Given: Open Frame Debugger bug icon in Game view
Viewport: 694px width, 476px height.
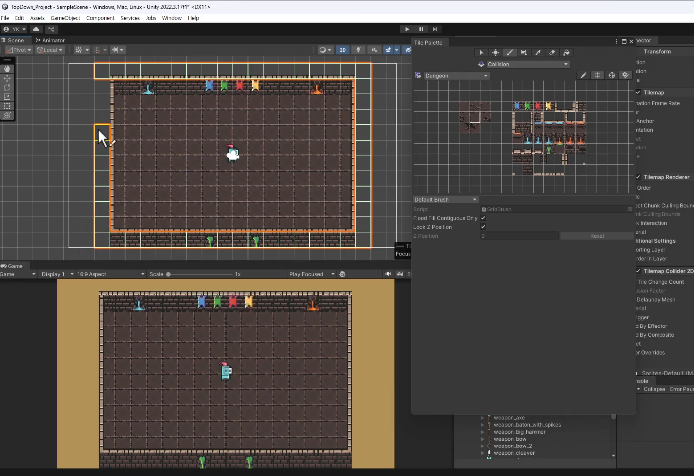Looking at the screenshot, I should (x=343, y=274).
